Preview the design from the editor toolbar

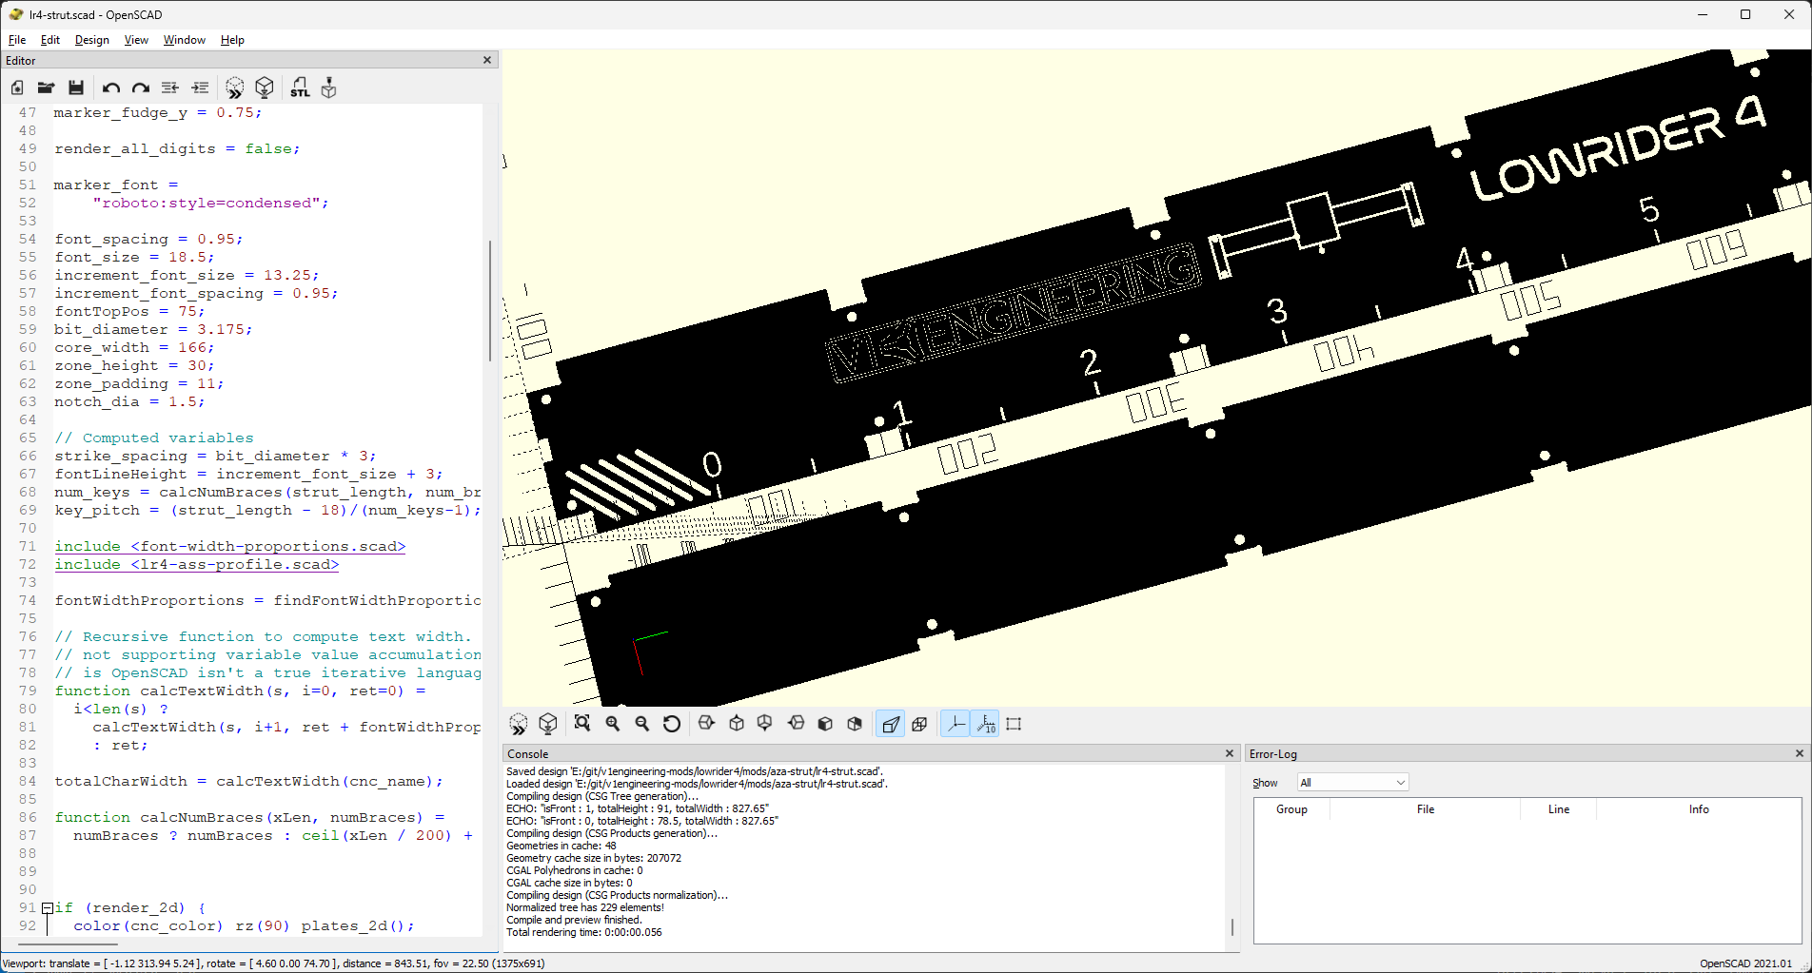[235, 88]
